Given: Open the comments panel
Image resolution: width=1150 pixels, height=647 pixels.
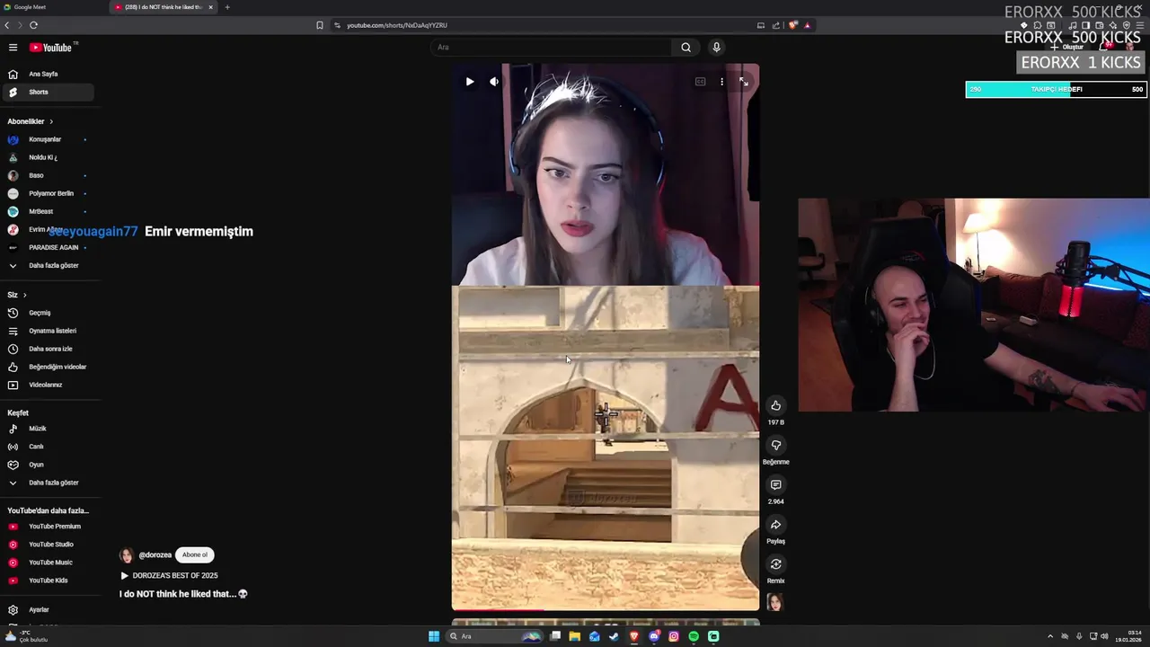Looking at the screenshot, I should [x=775, y=484].
